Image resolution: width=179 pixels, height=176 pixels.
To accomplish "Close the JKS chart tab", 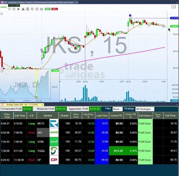I will click(x=77, y=2).
